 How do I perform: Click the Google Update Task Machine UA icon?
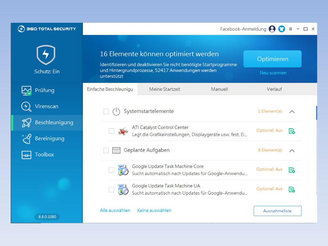point(123,189)
